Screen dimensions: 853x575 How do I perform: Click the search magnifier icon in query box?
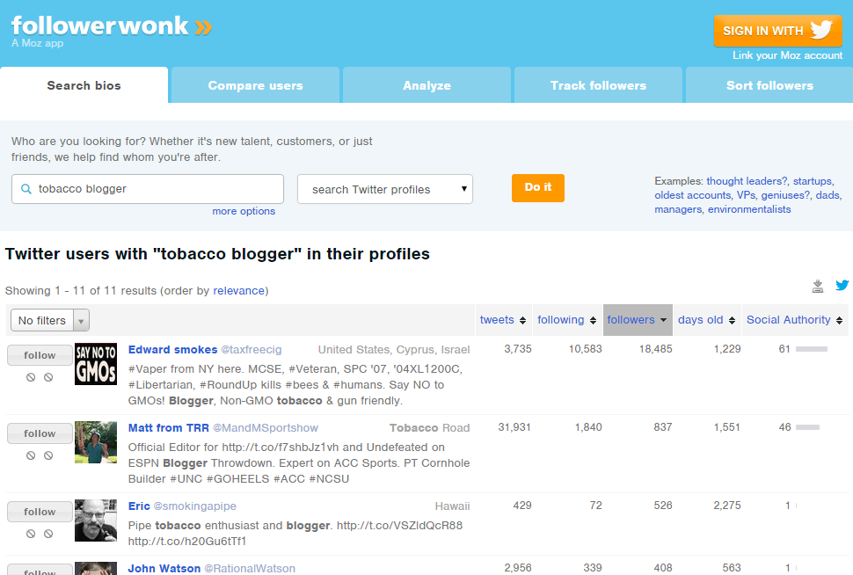click(x=26, y=189)
